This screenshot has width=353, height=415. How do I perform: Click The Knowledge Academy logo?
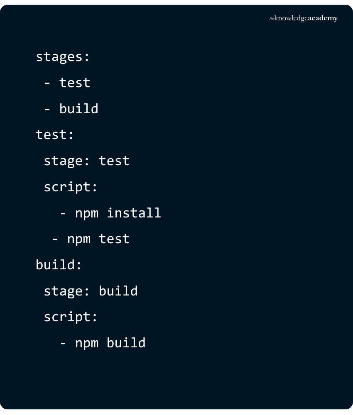[304, 18]
